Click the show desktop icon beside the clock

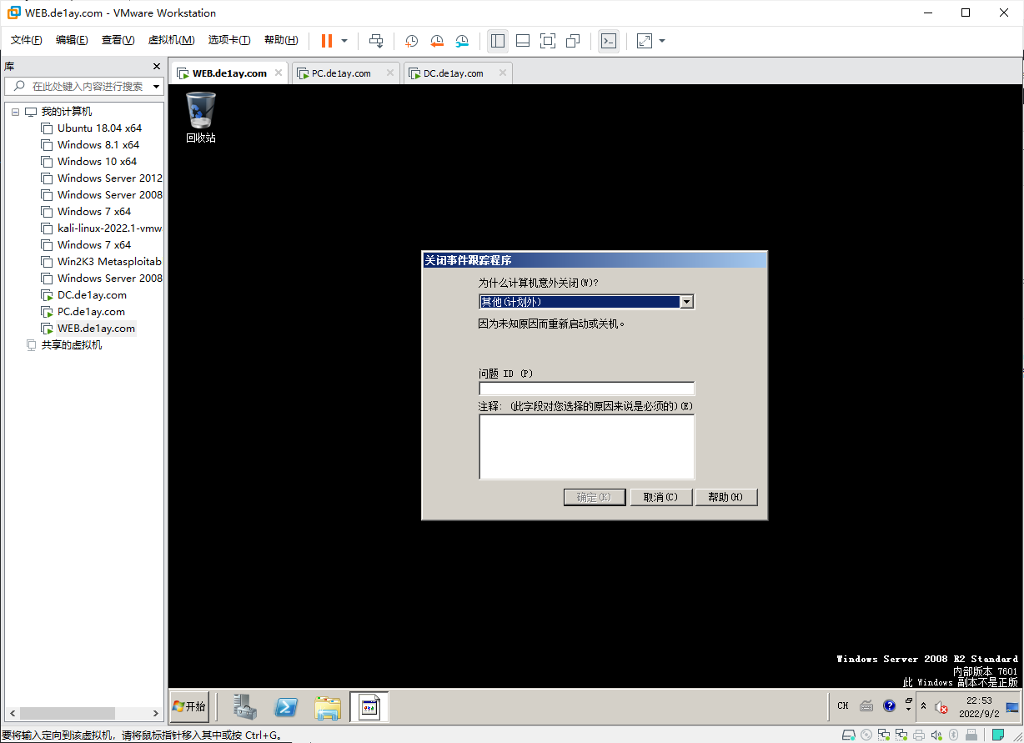[1012, 707]
